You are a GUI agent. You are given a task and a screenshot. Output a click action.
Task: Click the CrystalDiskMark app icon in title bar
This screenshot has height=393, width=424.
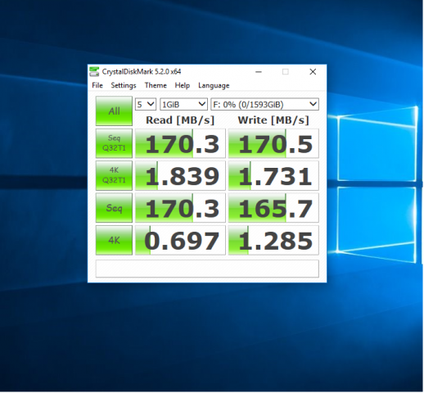click(94, 72)
